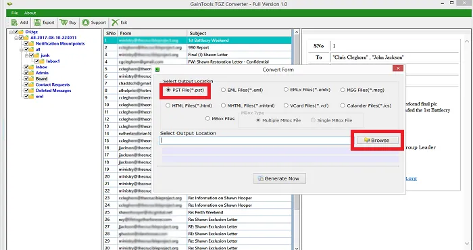Click the Generate Now button
This screenshot has height=250, width=473.
[x=279, y=178]
